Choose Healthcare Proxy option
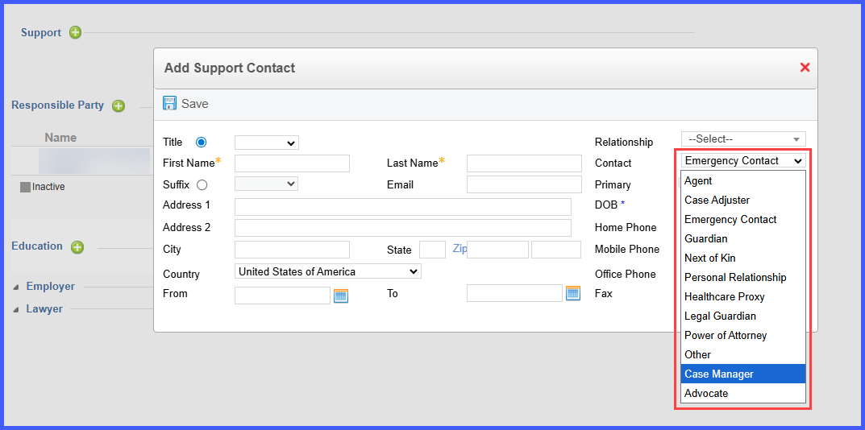This screenshot has height=430, width=865. tap(743, 296)
